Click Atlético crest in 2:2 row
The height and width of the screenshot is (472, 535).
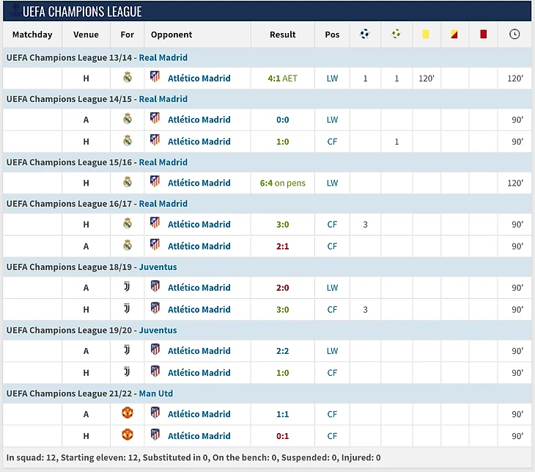coord(155,349)
